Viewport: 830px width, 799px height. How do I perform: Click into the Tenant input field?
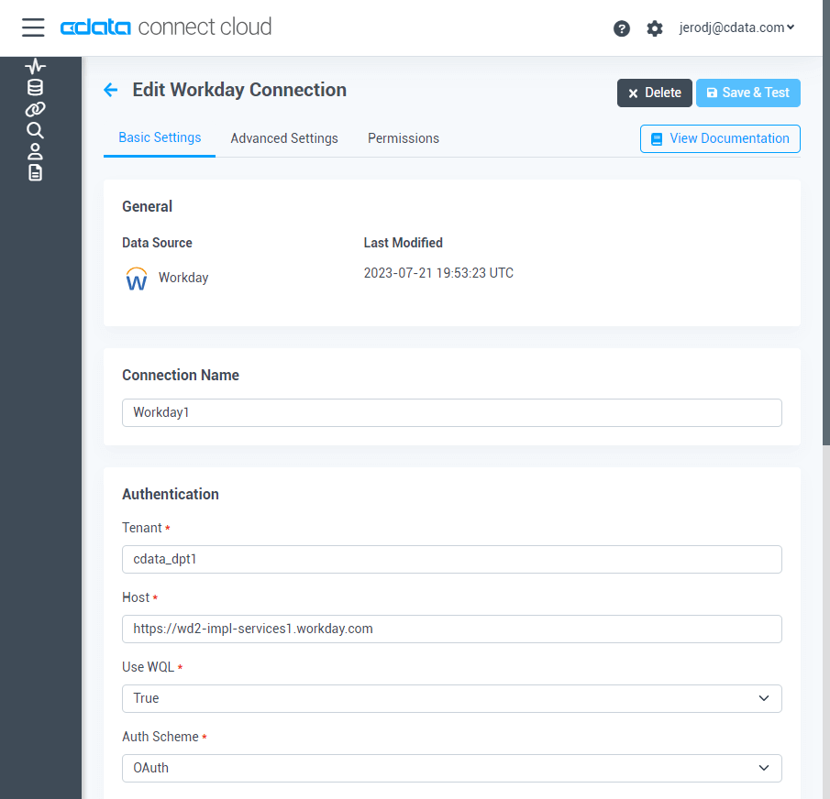tap(451, 559)
